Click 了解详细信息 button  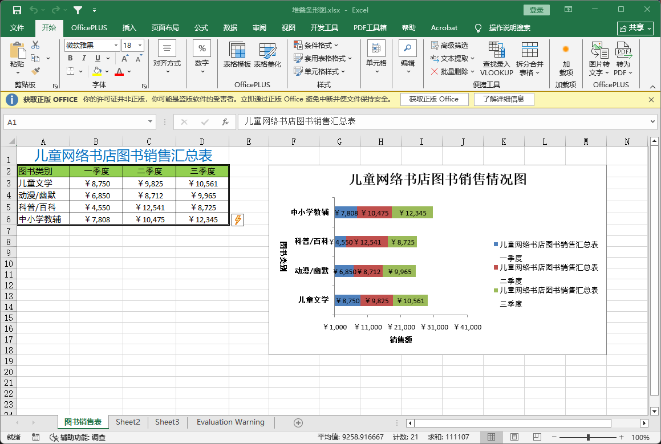pyautogui.click(x=504, y=99)
